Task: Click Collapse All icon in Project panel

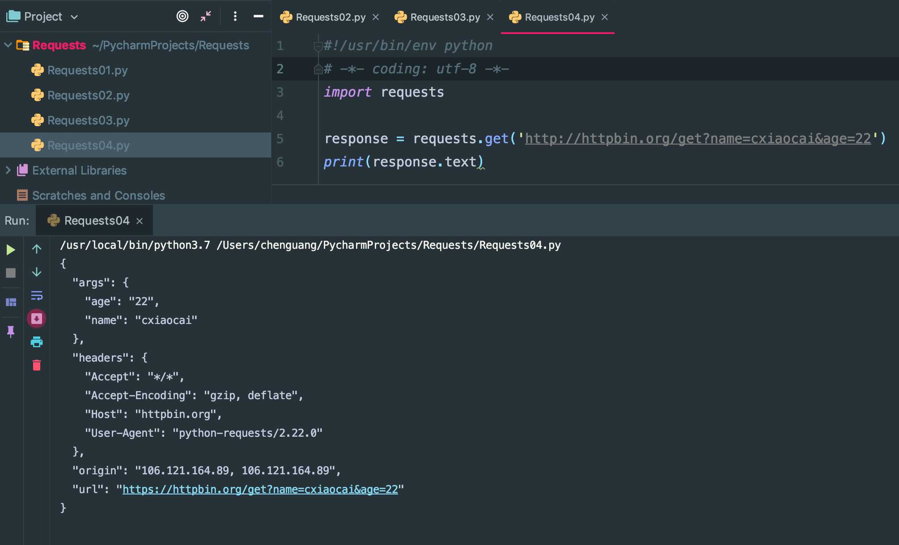Action: [x=206, y=17]
